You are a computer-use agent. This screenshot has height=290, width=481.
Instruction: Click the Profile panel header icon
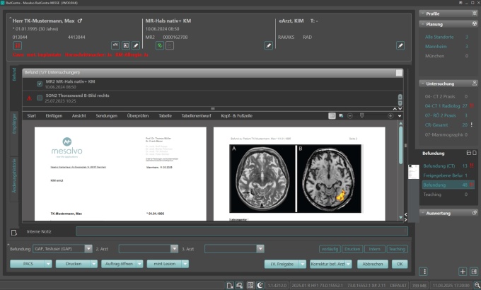pyautogui.click(x=475, y=13)
